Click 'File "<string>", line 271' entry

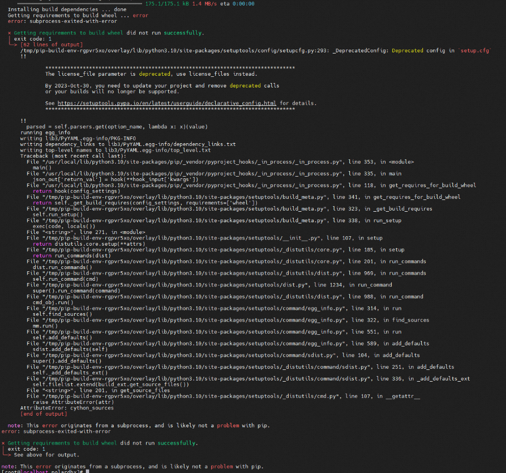[86, 232]
